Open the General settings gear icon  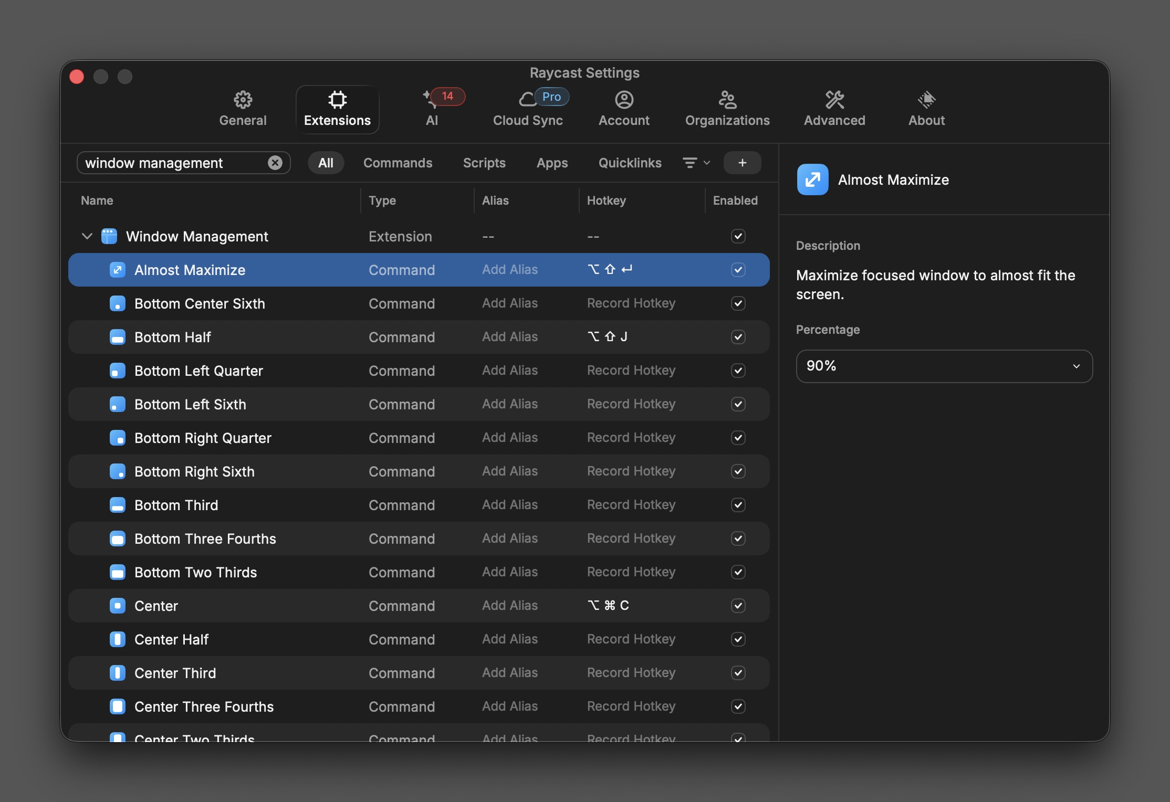pyautogui.click(x=243, y=100)
